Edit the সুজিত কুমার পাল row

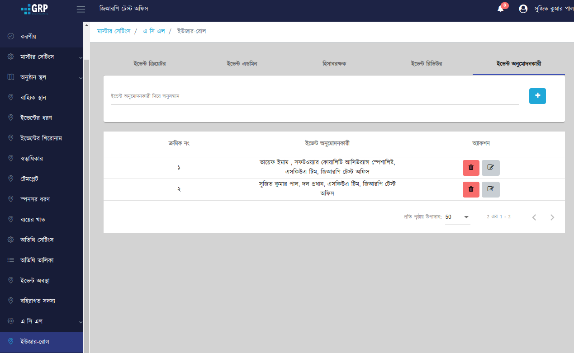491,189
